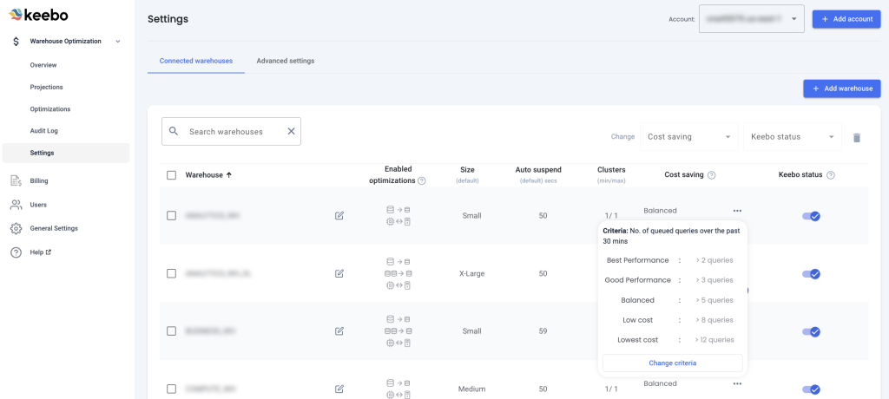Open General Settings gear item
The height and width of the screenshot is (399, 889).
[x=54, y=228]
